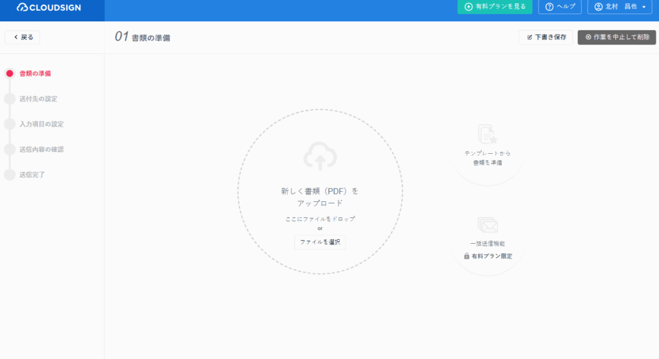Select the 送付先の設定 step
The width and height of the screenshot is (659, 359).
coord(38,99)
